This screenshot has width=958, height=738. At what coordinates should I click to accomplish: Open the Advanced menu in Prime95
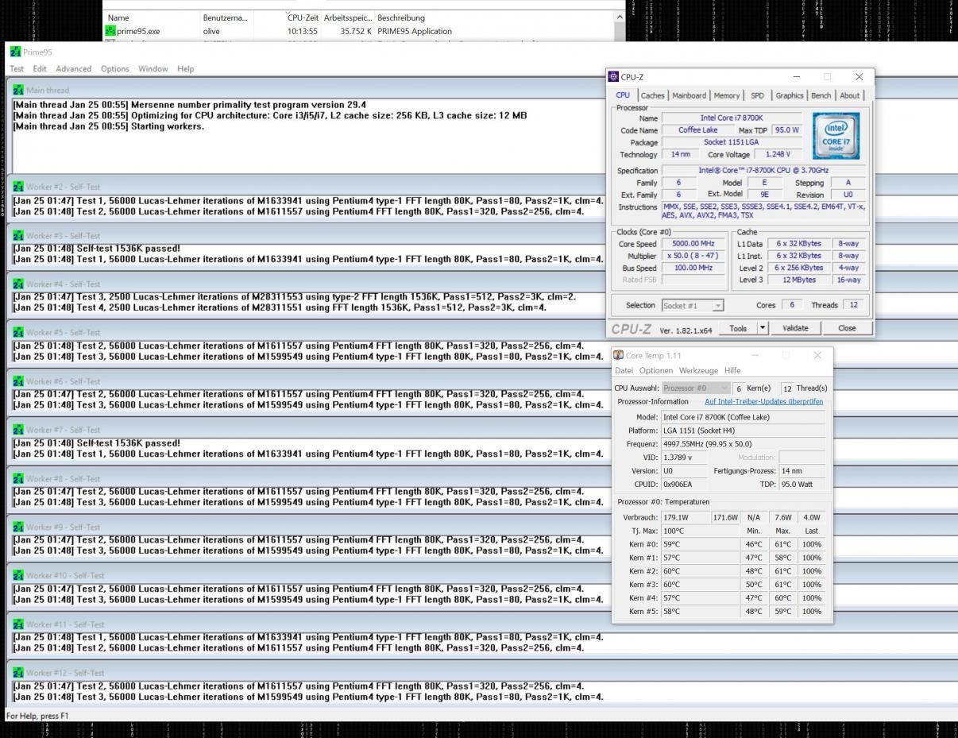click(x=73, y=69)
